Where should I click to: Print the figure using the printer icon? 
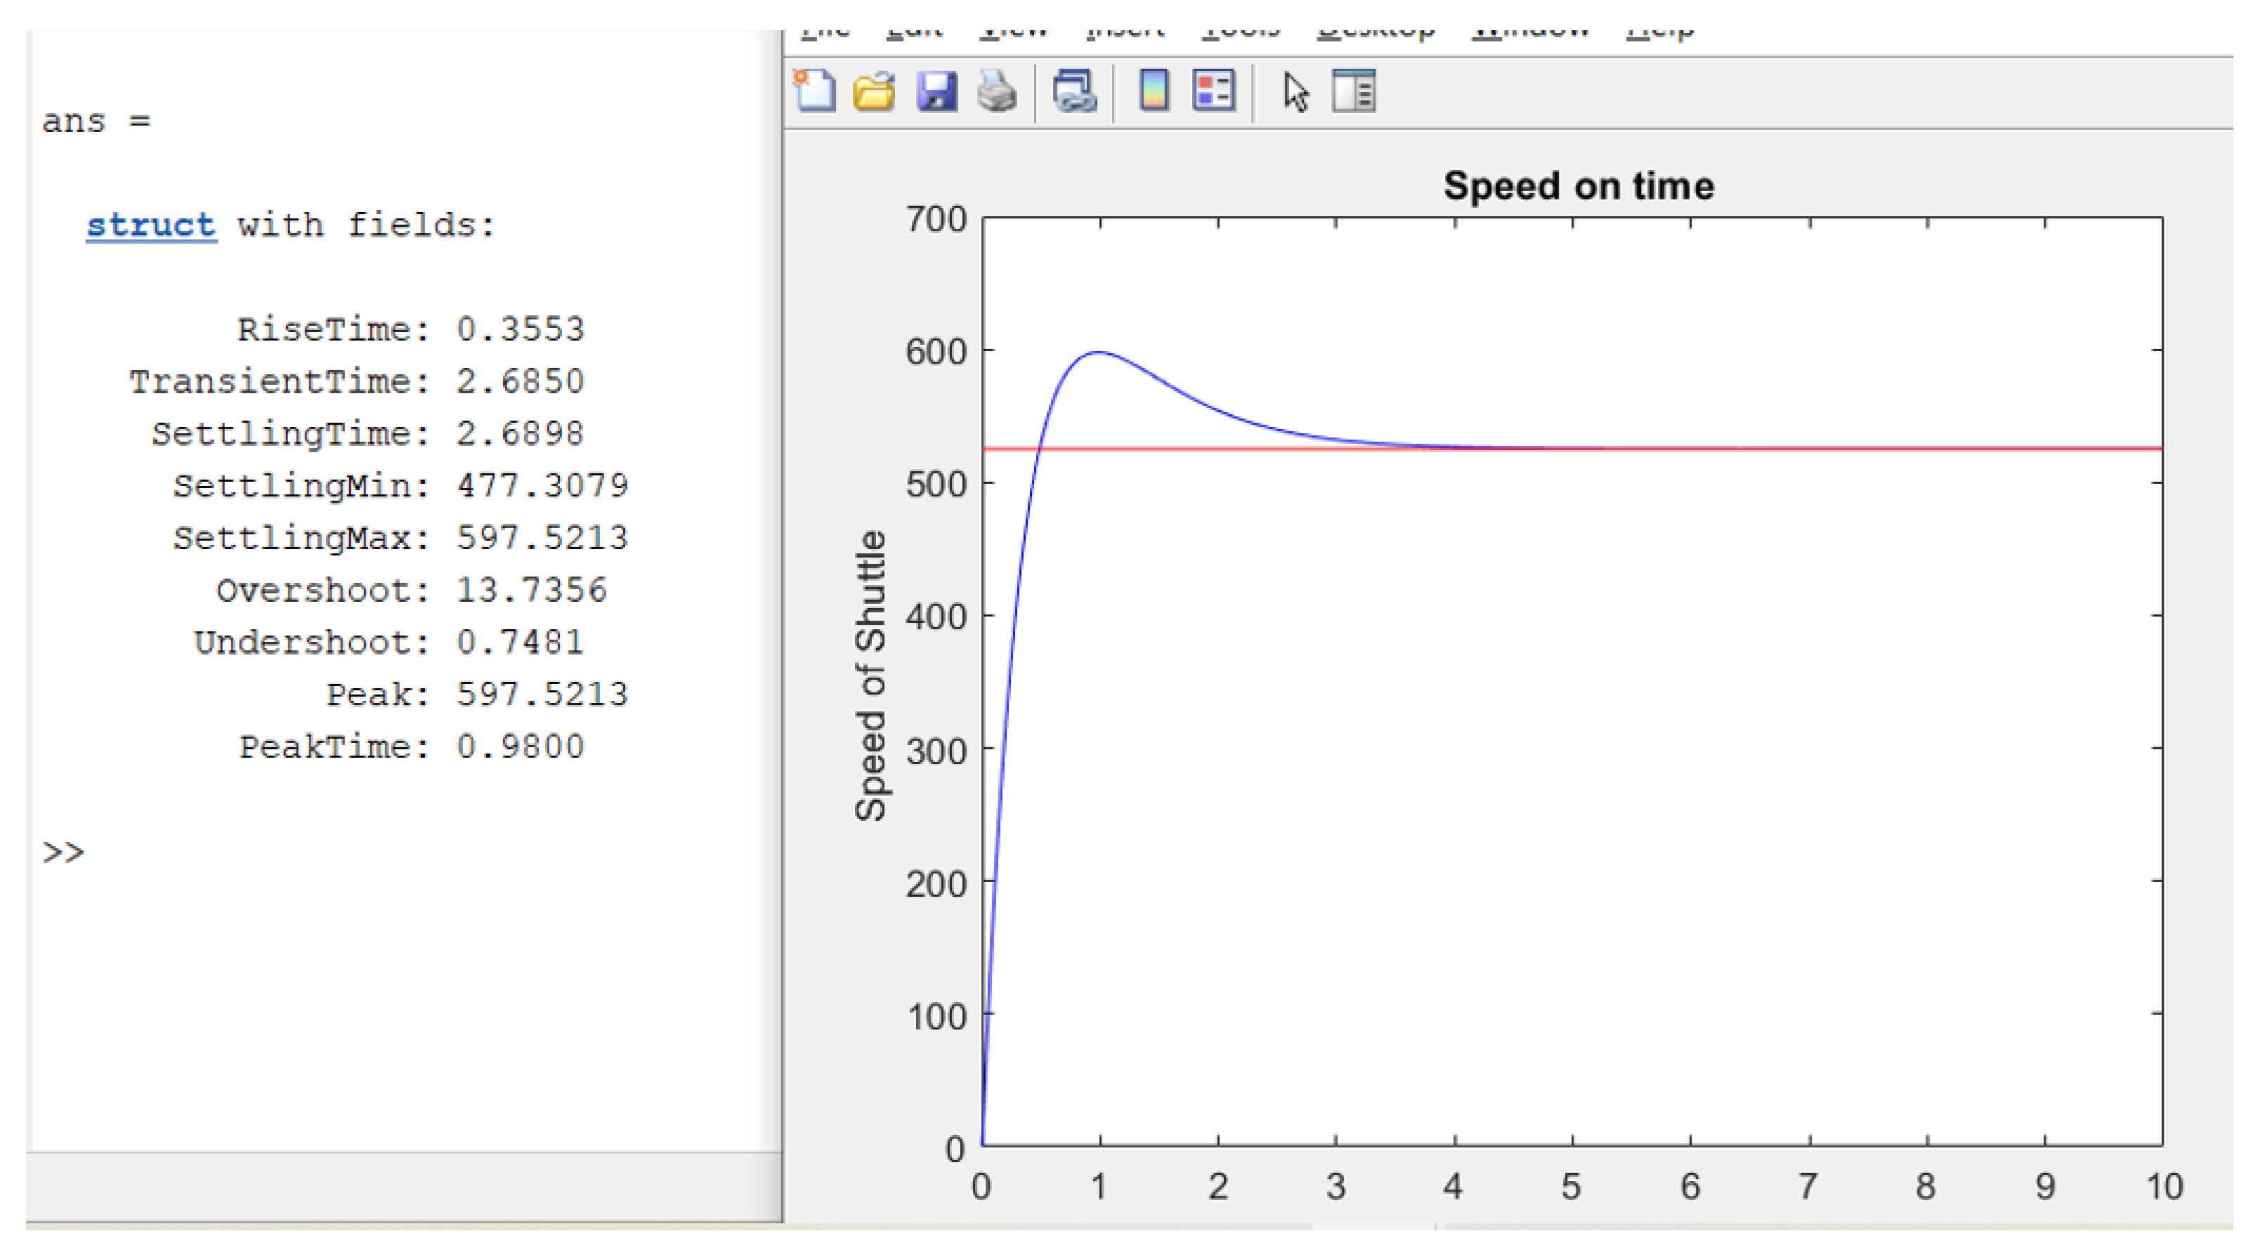point(996,91)
